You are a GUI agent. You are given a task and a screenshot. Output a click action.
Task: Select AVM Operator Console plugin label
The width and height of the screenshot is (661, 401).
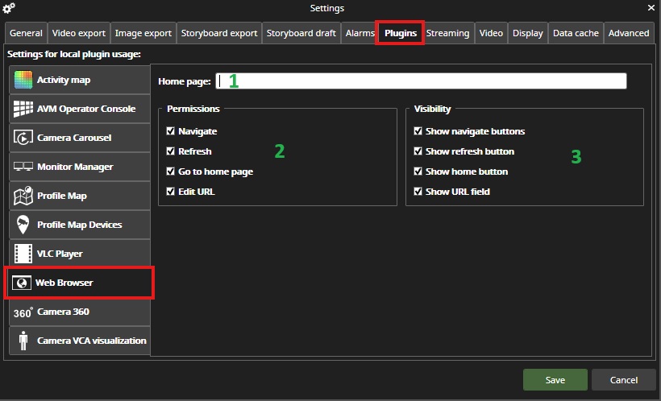86,109
